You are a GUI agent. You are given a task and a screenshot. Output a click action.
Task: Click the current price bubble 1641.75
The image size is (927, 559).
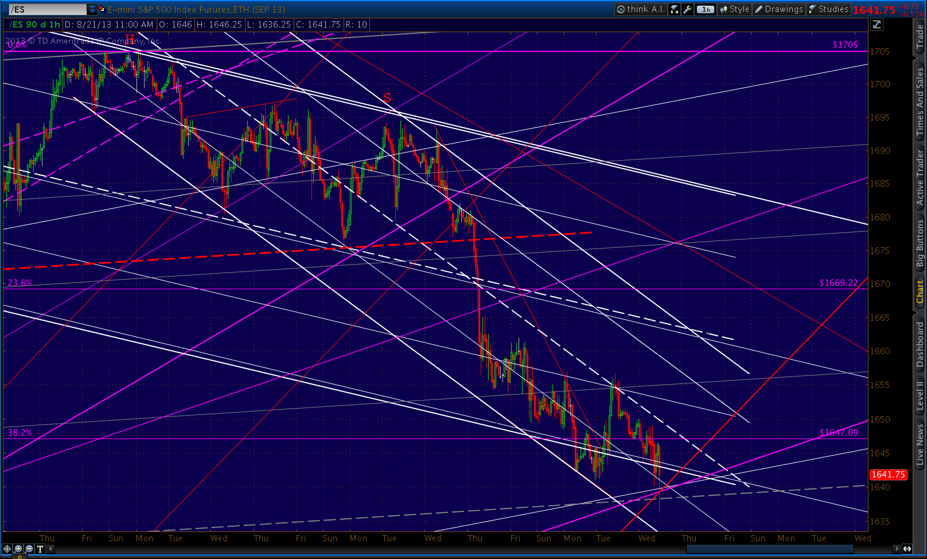888,475
